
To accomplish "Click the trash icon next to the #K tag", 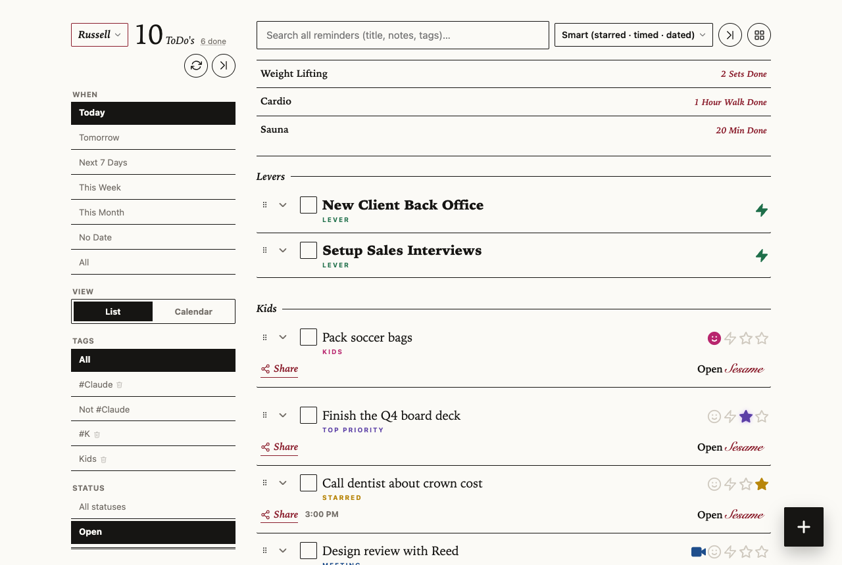I will [97, 435].
